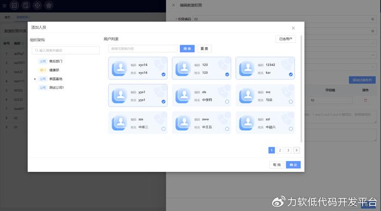Go to next page with arrow button

[x=297, y=150]
